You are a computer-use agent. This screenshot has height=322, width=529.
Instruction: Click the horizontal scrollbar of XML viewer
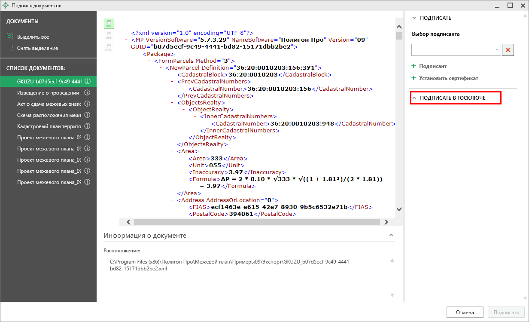[256, 222]
